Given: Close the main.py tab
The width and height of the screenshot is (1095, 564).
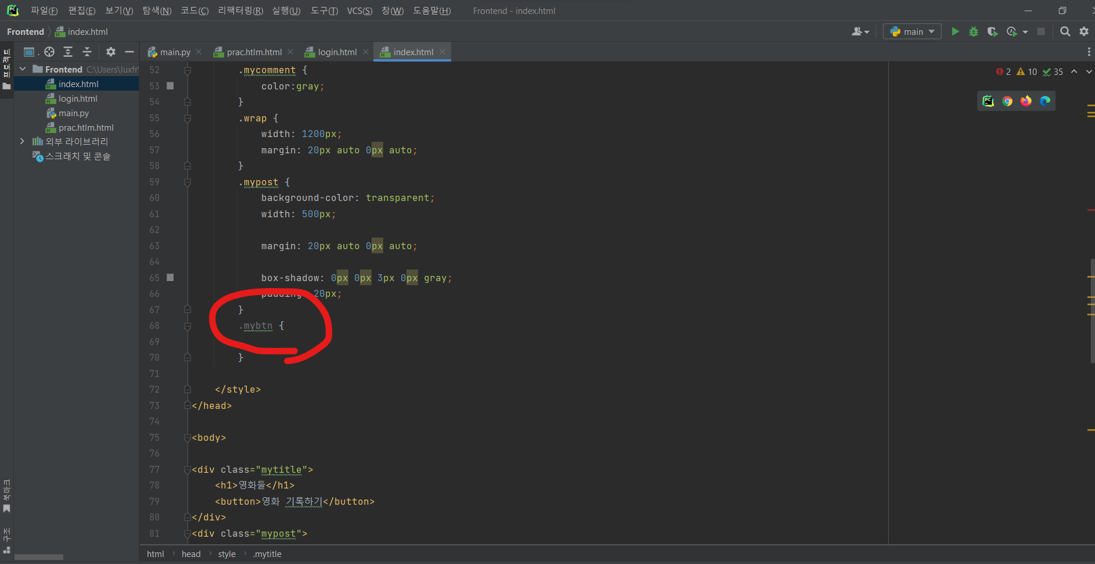Looking at the screenshot, I should click(x=199, y=52).
